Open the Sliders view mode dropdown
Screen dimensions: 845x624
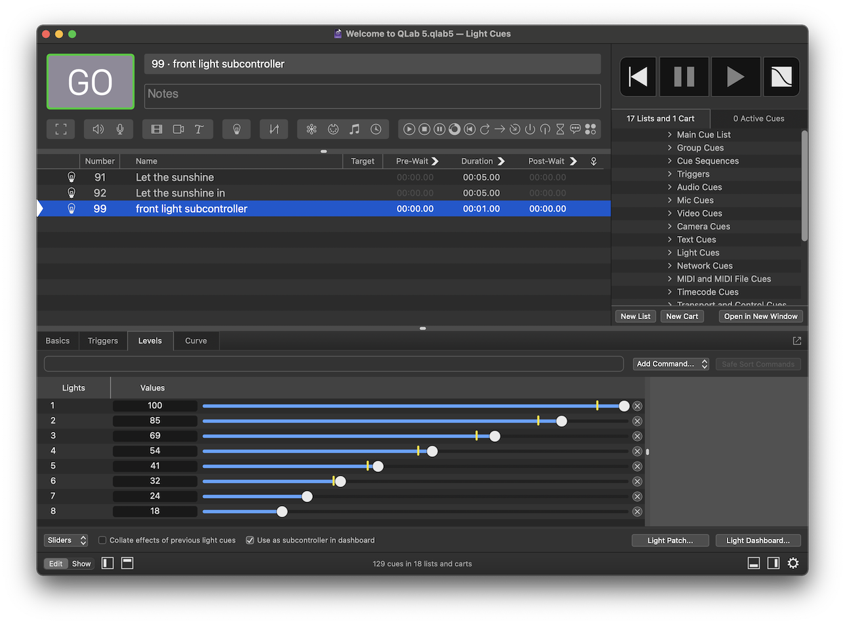coord(66,540)
